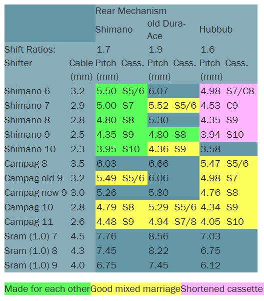Image resolution: width=264 pixels, height=301 pixels.
Task: Click the 'Hubbub' column header
Action: pyautogui.click(x=216, y=30)
